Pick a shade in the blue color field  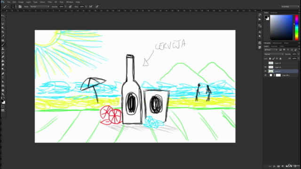coord(281,27)
